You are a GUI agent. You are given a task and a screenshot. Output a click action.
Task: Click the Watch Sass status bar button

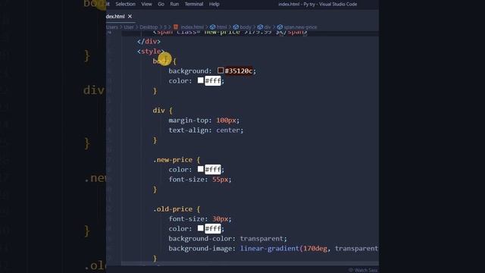point(363,270)
